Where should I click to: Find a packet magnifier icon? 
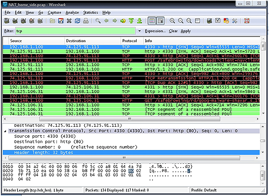pos(98,21)
